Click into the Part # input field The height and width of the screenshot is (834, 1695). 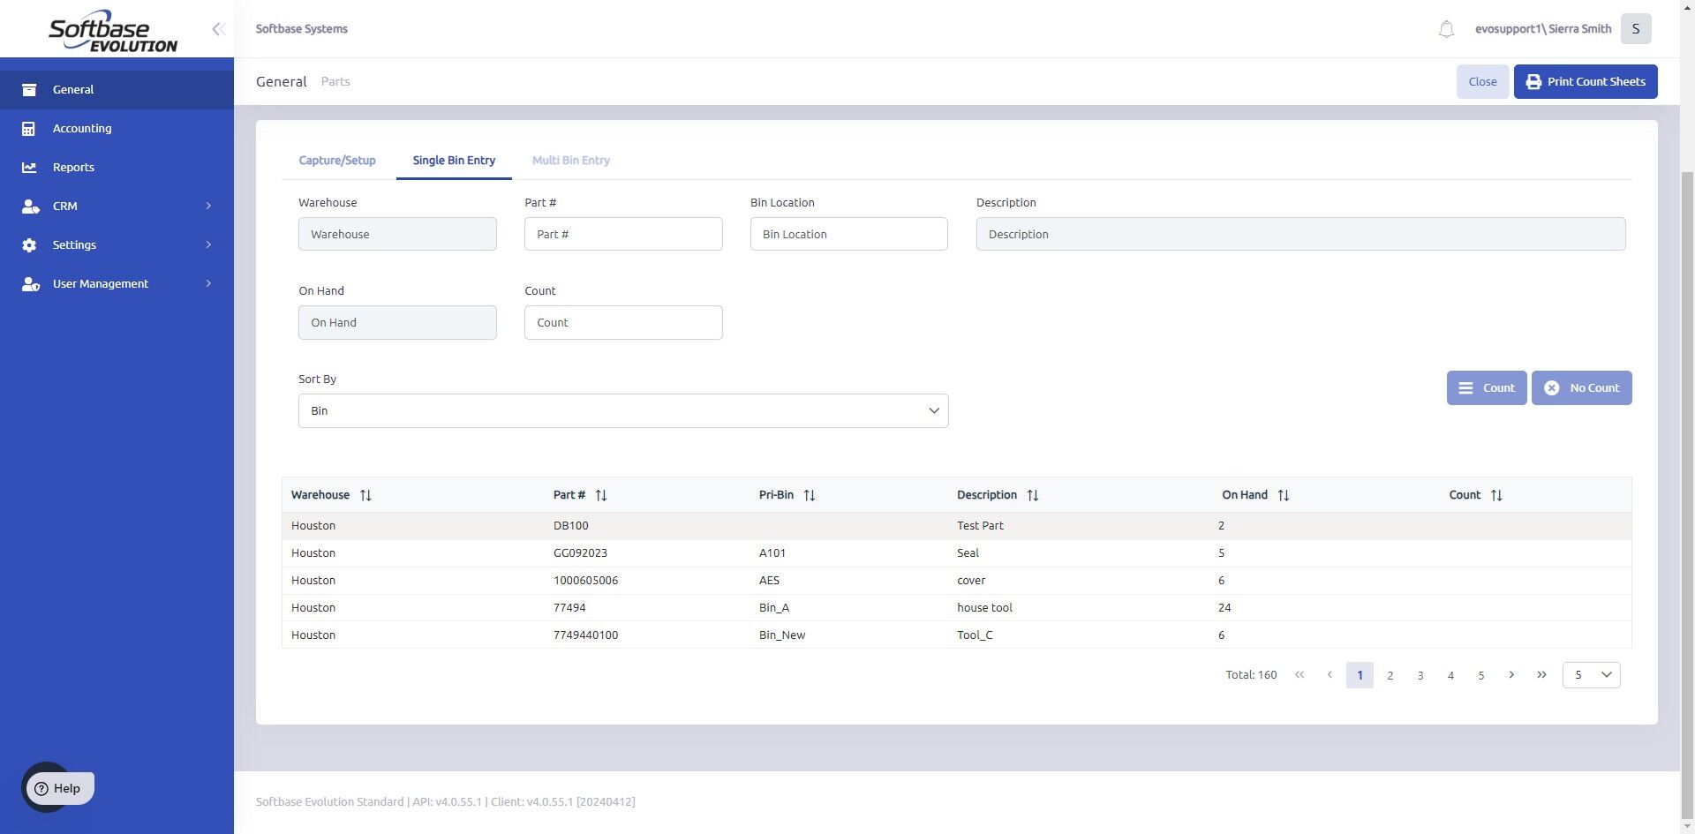[x=623, y=235]
